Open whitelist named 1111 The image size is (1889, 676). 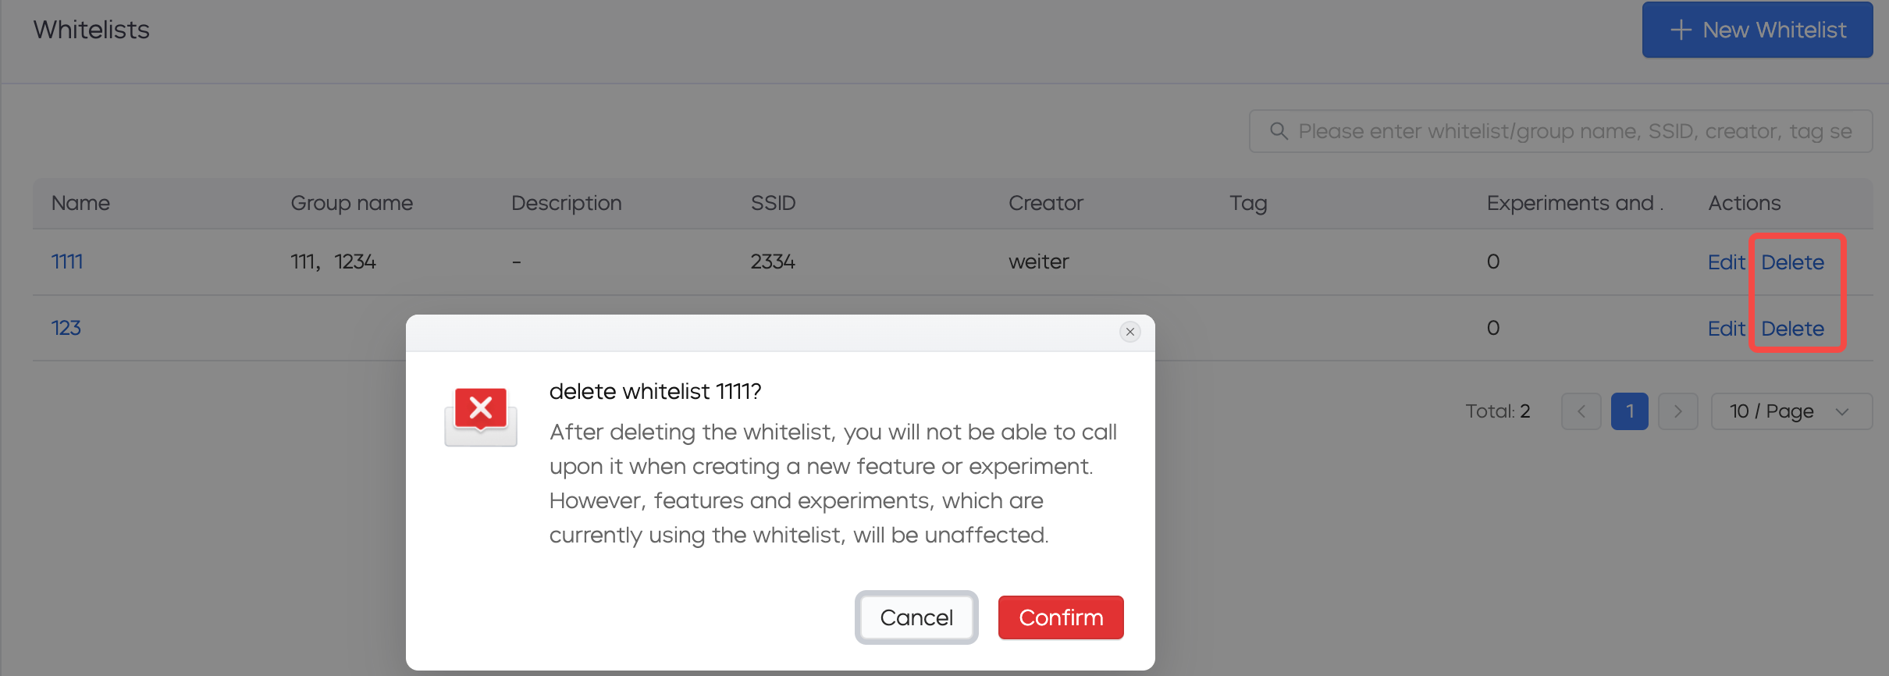(x=67, y=262)
